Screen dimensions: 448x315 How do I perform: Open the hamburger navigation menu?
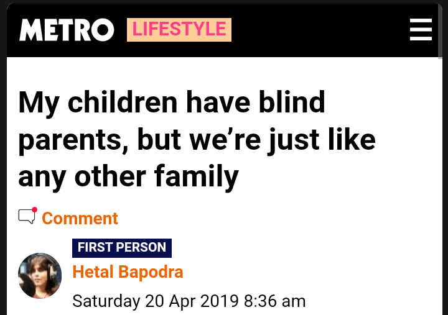(421, 30)
